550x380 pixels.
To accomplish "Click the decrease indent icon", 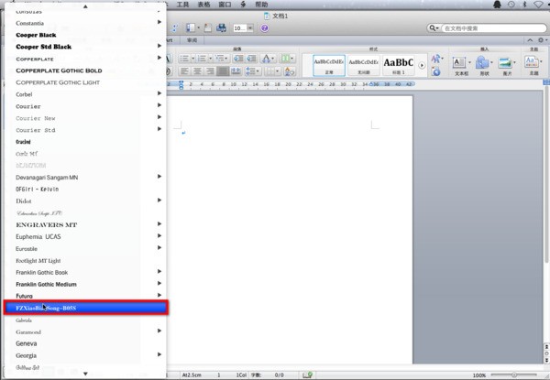I will click(x=238, y=59).
